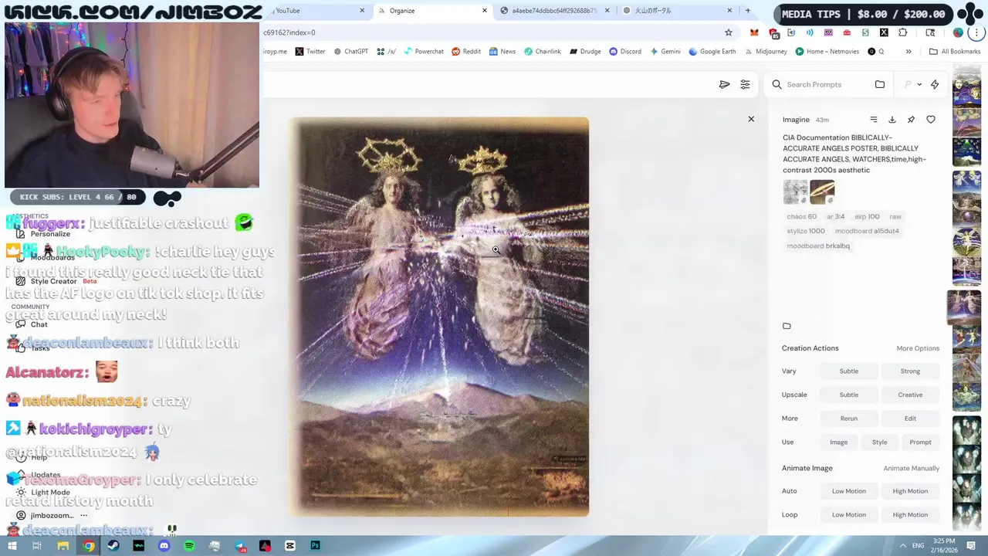
Task: Open a new browser tab with plus
Action: point(747,11)
